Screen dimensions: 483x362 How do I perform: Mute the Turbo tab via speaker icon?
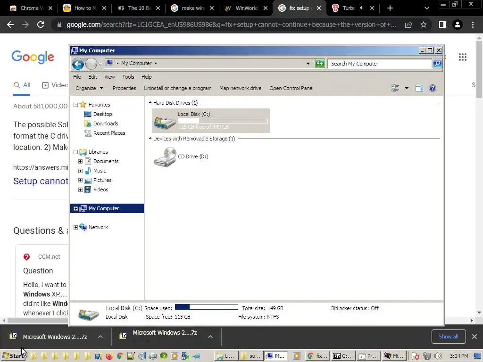(x=362, y=8)
